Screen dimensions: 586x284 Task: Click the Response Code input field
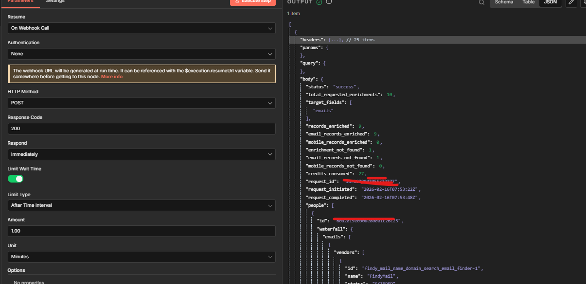point(141,129)
